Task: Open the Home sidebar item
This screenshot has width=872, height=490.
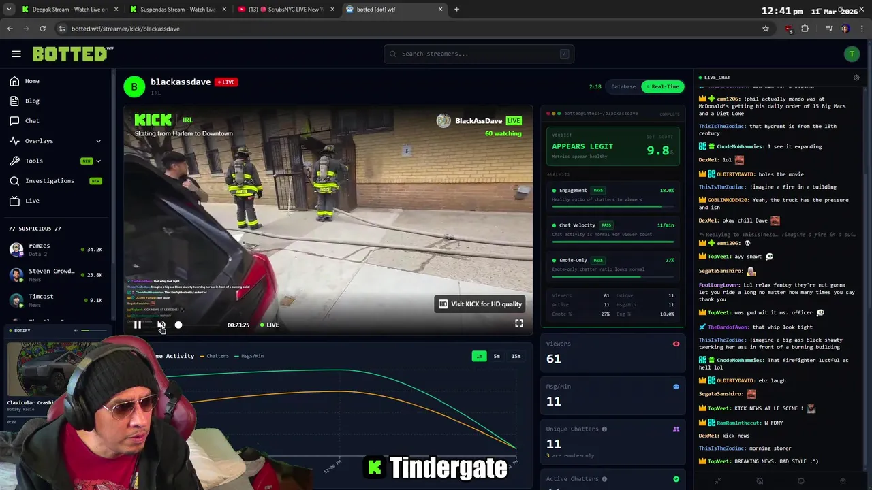Action: click(32, 81)
